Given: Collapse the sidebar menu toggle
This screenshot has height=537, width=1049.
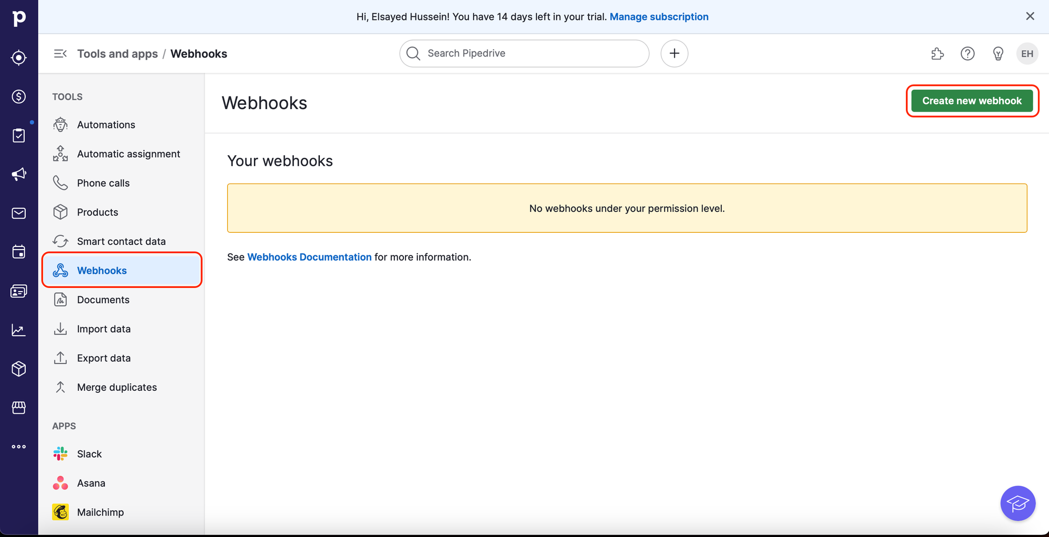Looking at the screenshot, I should (x=60, y=53).
